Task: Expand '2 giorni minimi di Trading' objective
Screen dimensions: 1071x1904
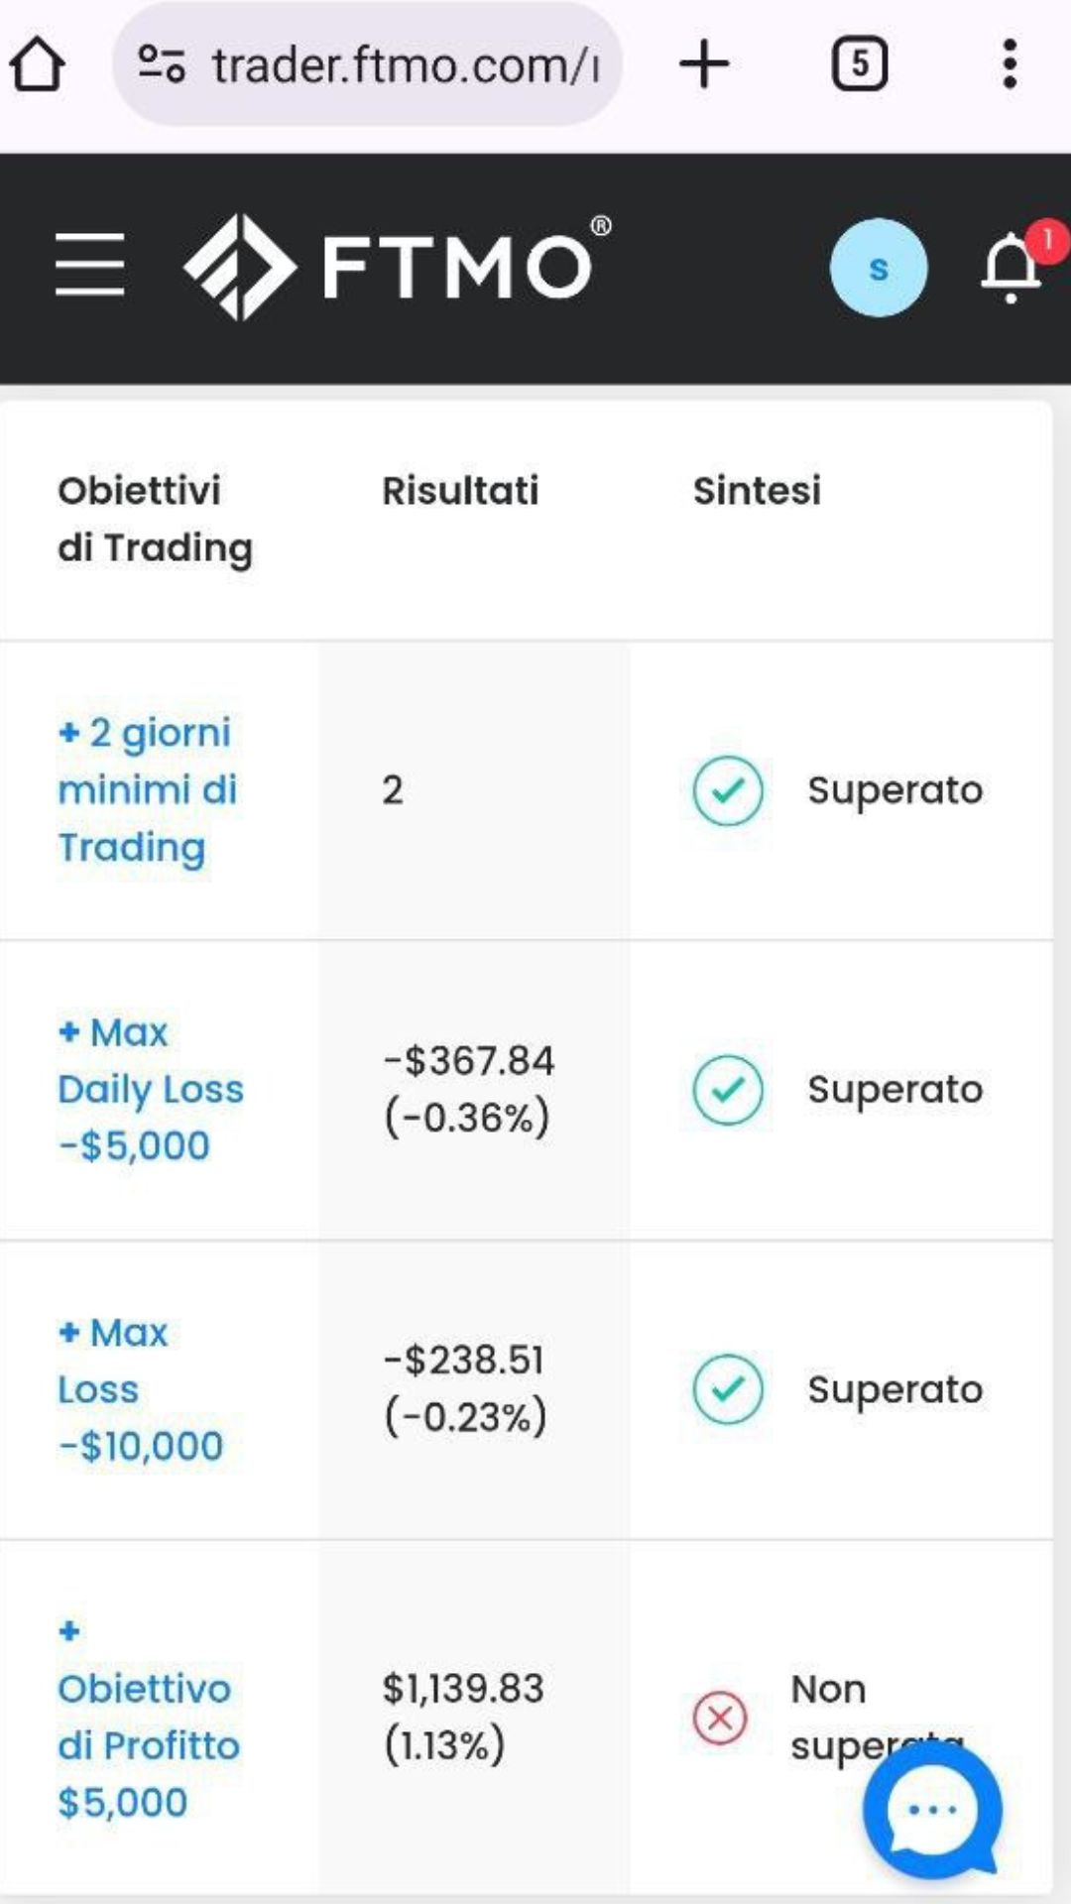Action: click(x=147, y=790)
